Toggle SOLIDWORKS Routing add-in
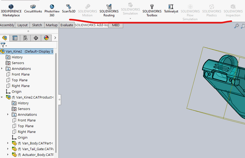245x158 pixels. click(x=109, y=11)
